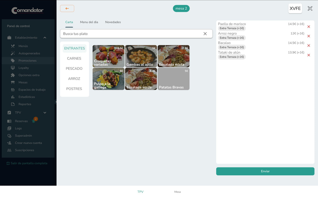Click the Suscripciones people icon
The width and height of the screenshot is (318, 198).
pyautogui.click(x=9, y=150)
